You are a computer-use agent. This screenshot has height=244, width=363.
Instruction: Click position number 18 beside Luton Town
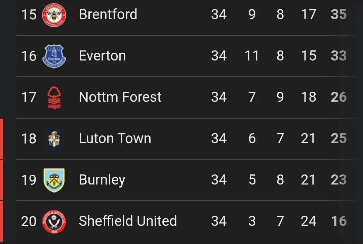click(x=29, y=138)
